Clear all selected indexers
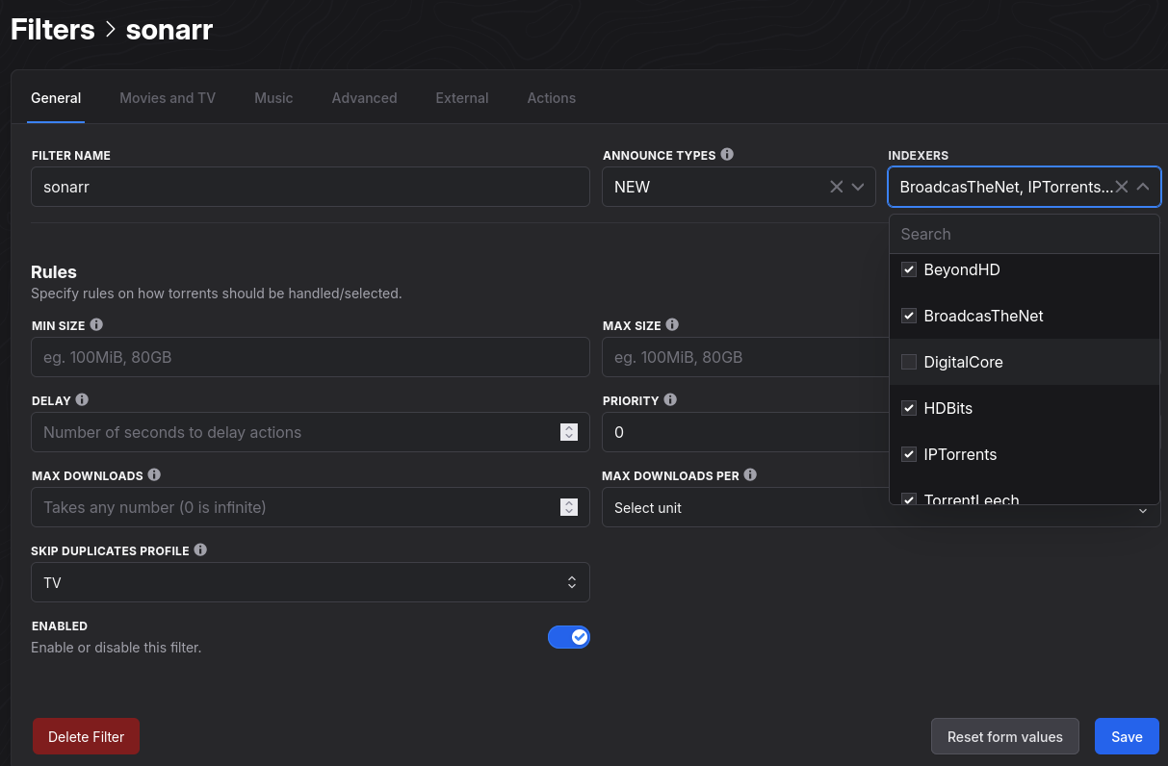1168x766 pixels. point(1122,187)
